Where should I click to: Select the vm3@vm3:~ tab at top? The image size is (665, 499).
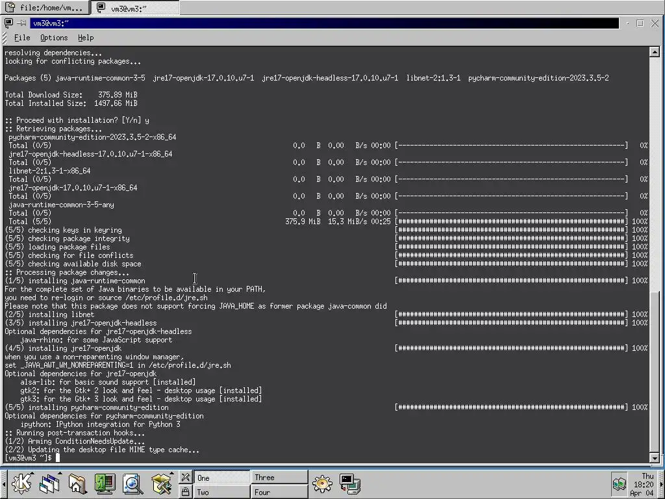click(x=135, y=8)
